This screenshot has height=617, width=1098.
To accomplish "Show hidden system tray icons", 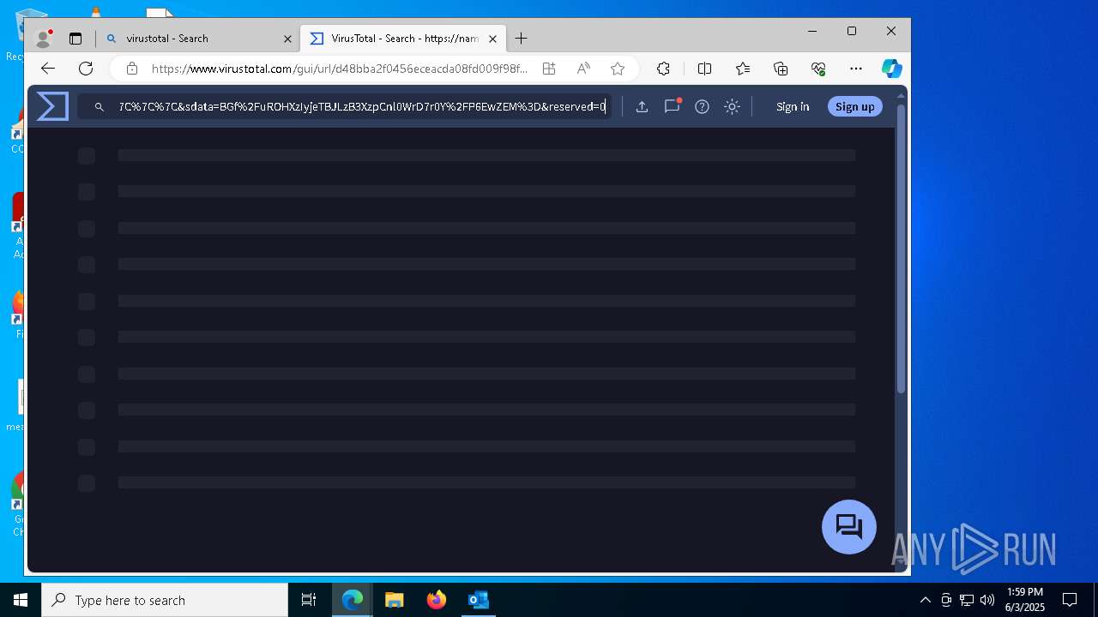I will [925, 600].
